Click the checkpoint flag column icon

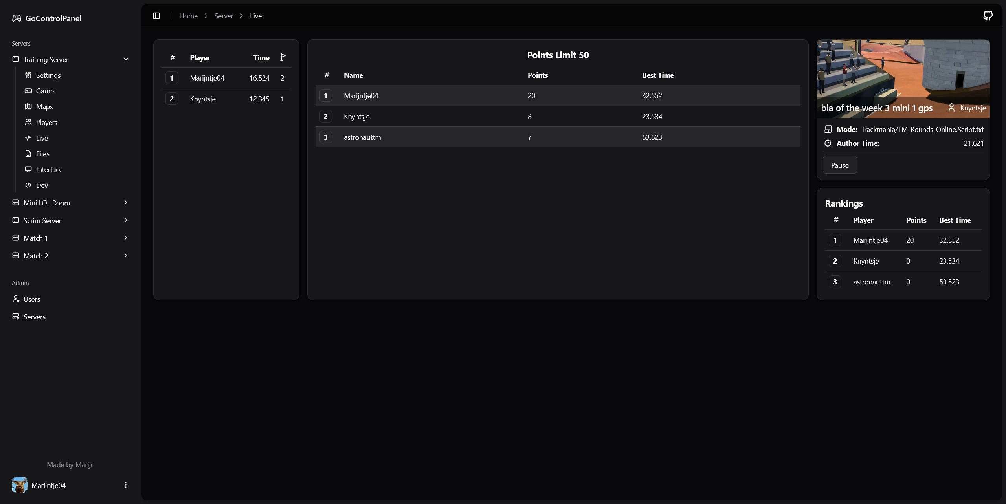tap(283, 57)
